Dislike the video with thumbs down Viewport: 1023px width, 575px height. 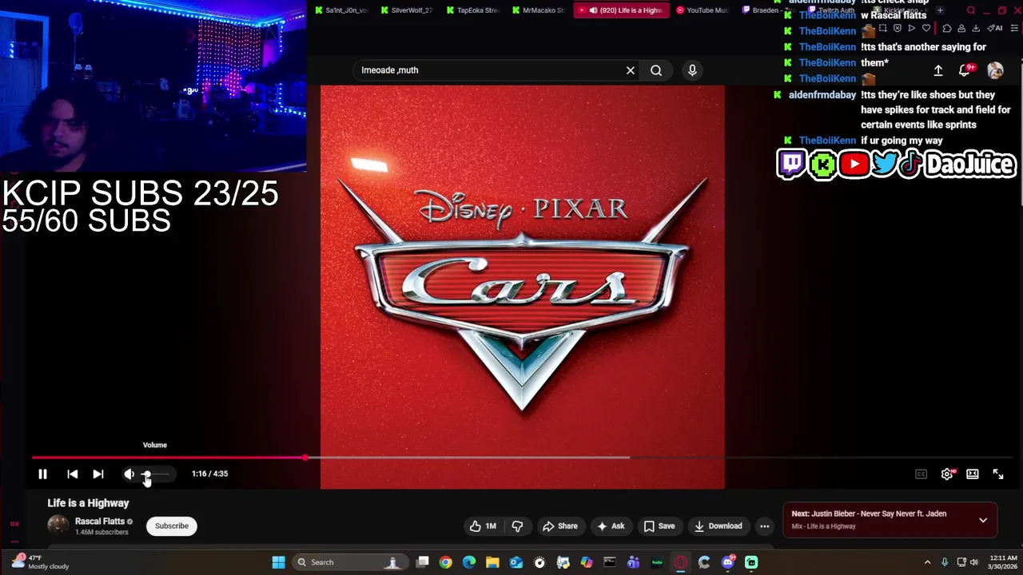point(518,525)
